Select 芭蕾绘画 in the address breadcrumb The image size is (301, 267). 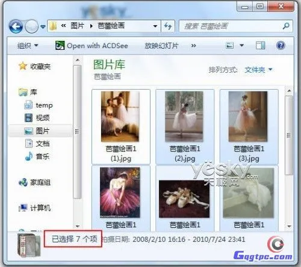(x=111, y=26)
